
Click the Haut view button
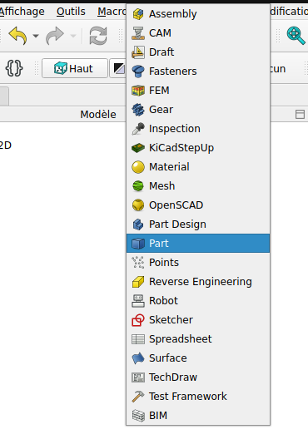[x=75, y=68]
